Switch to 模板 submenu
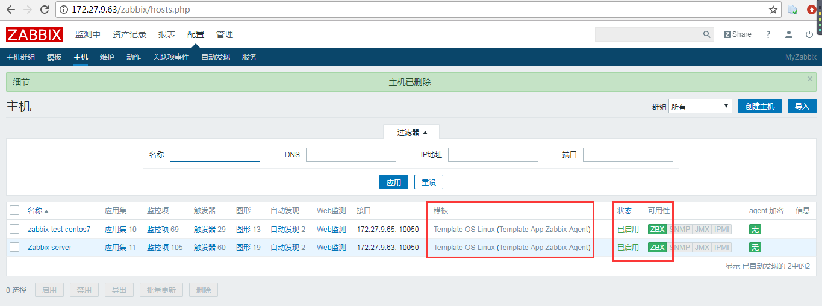 click(54, 57)
